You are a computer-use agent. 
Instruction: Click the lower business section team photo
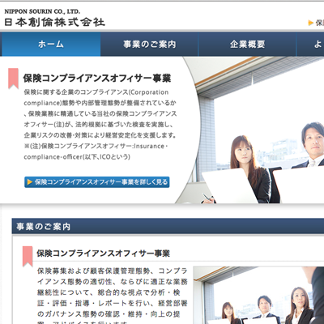pos(258,295)
